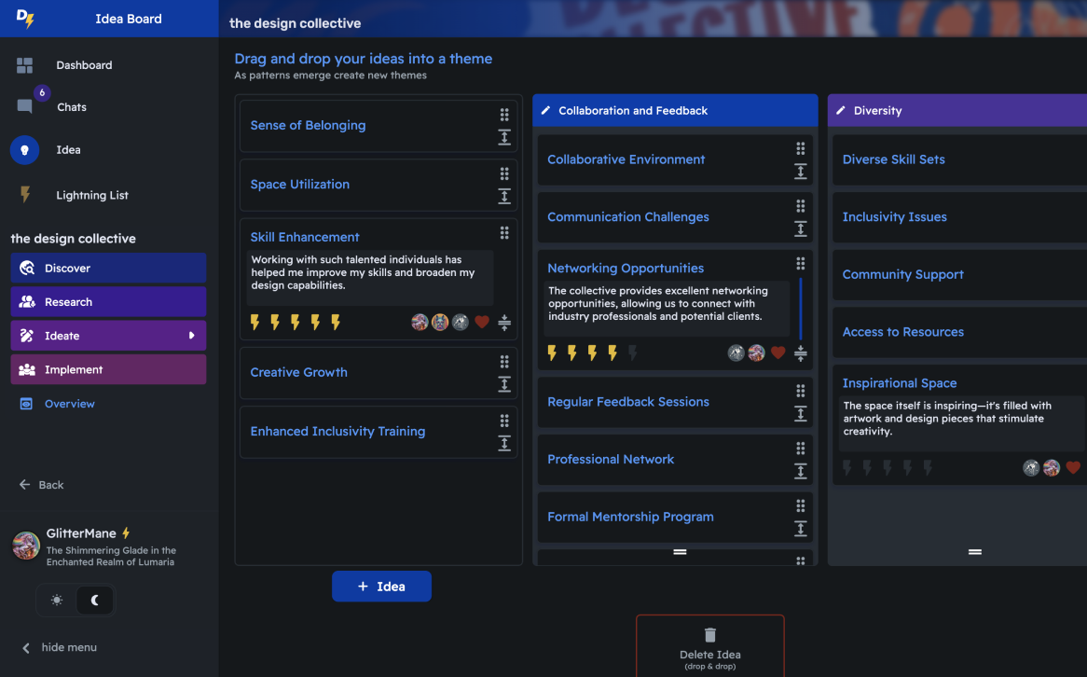Select the Idea lightbulb icon
Viewport: 1087px width, 677px height.
[24, 150]
